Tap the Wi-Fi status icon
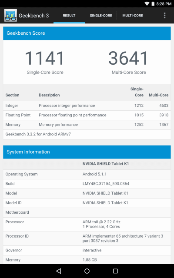 147,4
